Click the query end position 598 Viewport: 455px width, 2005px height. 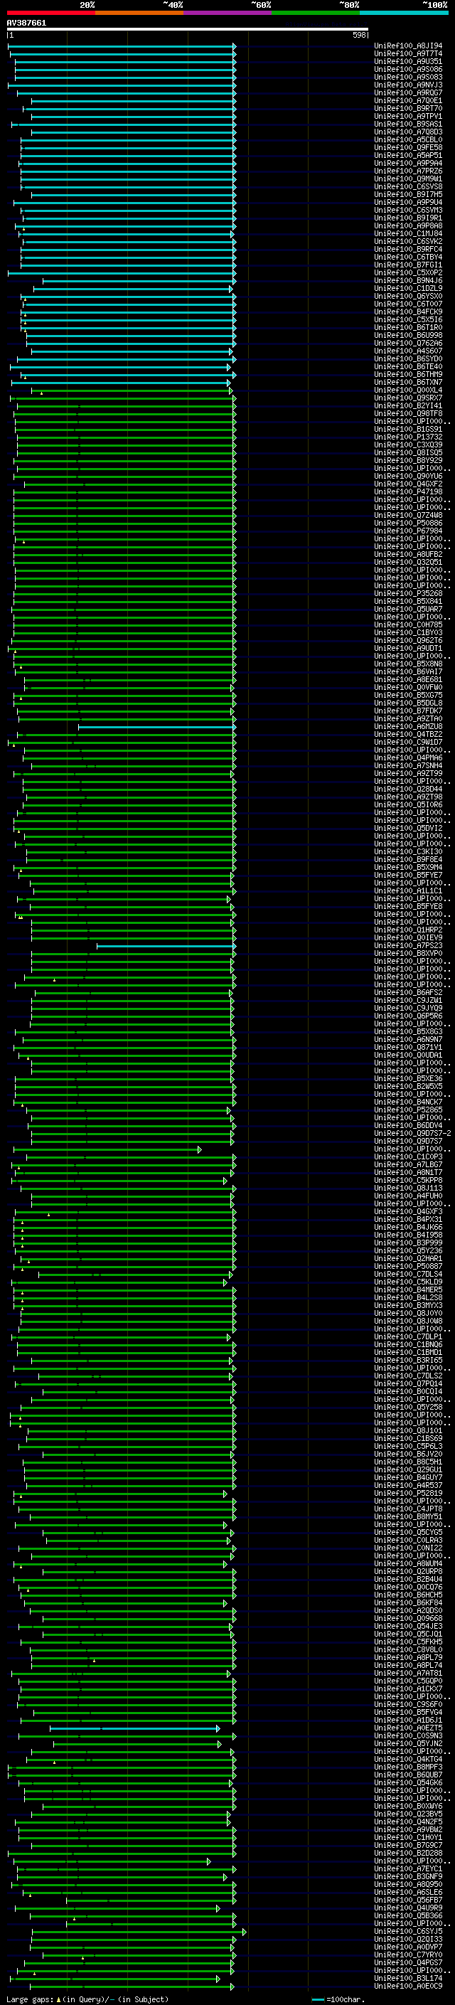(x=358, y=35)
